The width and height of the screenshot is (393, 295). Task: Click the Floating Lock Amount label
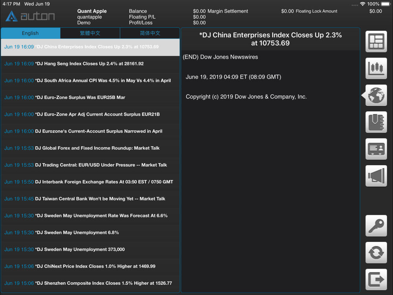tap(316, 11)
